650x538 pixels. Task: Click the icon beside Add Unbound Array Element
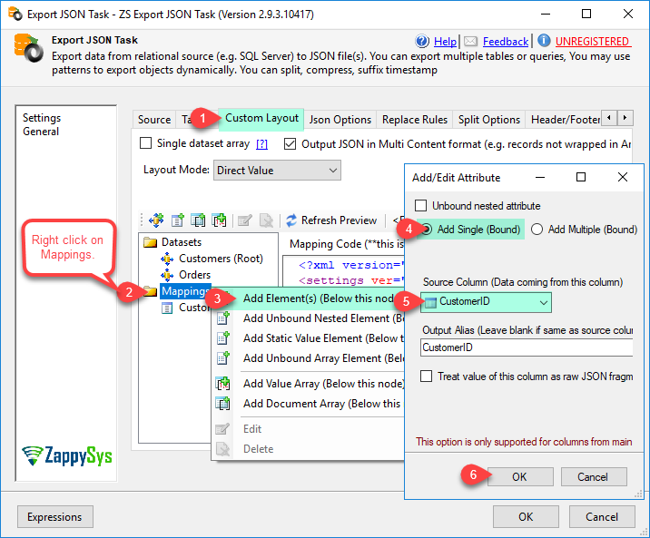coord(223,357)
